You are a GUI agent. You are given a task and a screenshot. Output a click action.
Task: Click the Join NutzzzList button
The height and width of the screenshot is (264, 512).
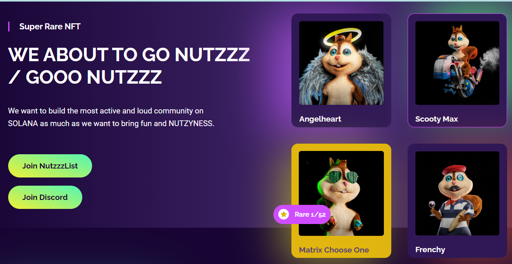tap(50, 166)
